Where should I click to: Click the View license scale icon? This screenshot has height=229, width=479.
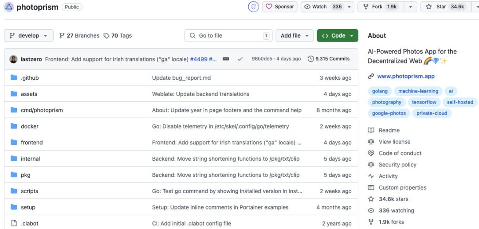tap(371, 142)
